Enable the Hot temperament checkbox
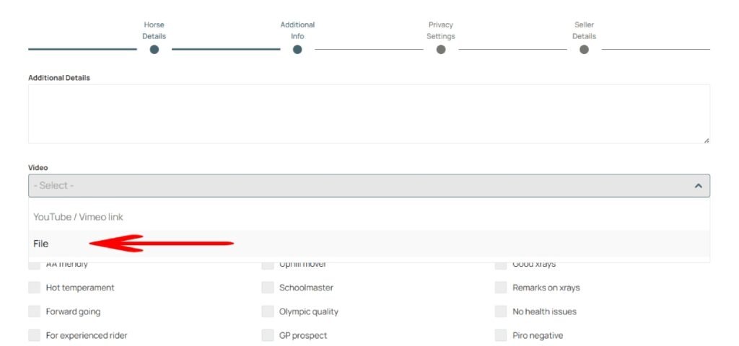739x346 pixels. [x=34, y=288]
